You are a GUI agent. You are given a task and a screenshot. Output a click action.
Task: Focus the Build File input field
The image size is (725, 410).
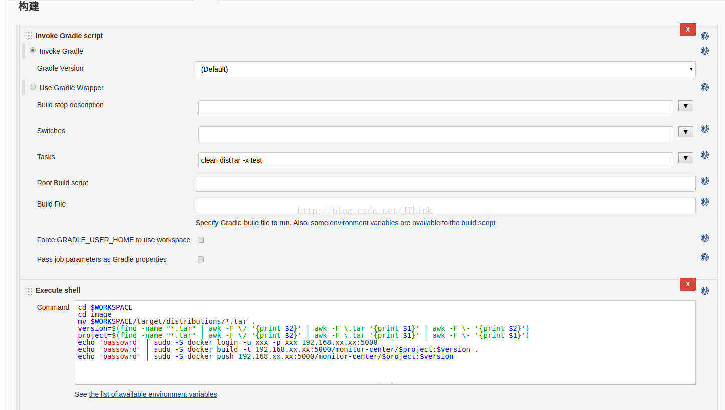click(x=445, y=205)
